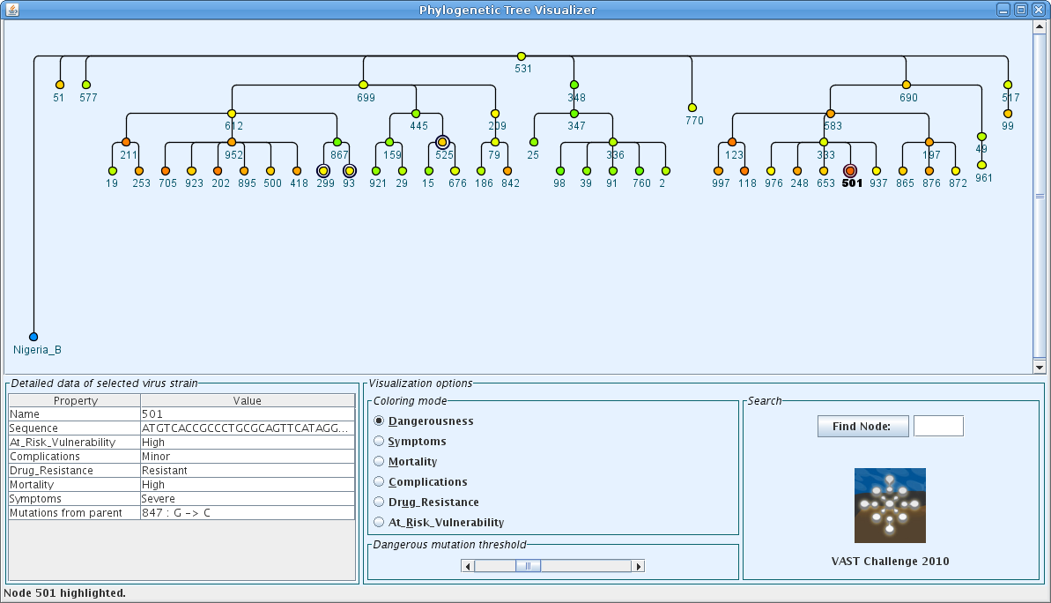Click the Property column header
The image size is (1051, 603).
[75, 401]
